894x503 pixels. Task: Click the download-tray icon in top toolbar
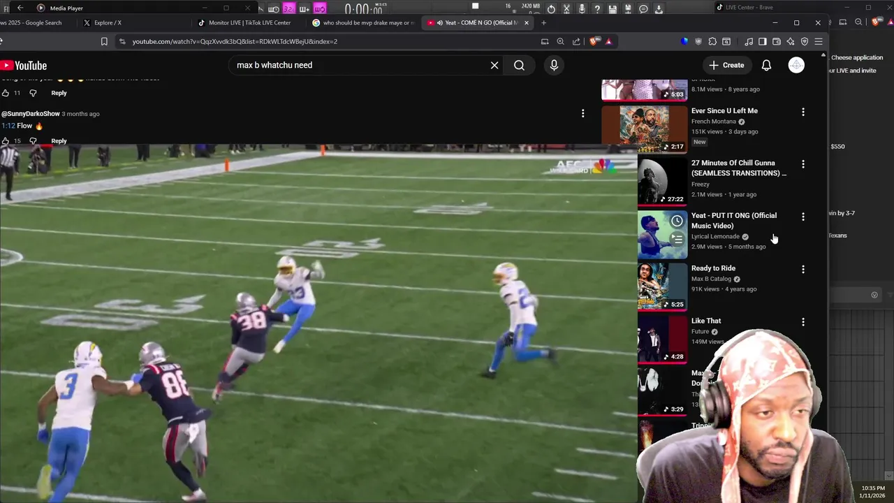[659, 9]
